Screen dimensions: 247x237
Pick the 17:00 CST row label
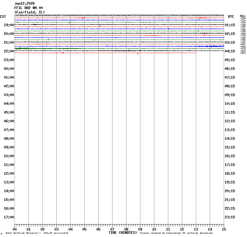point(9,217)
